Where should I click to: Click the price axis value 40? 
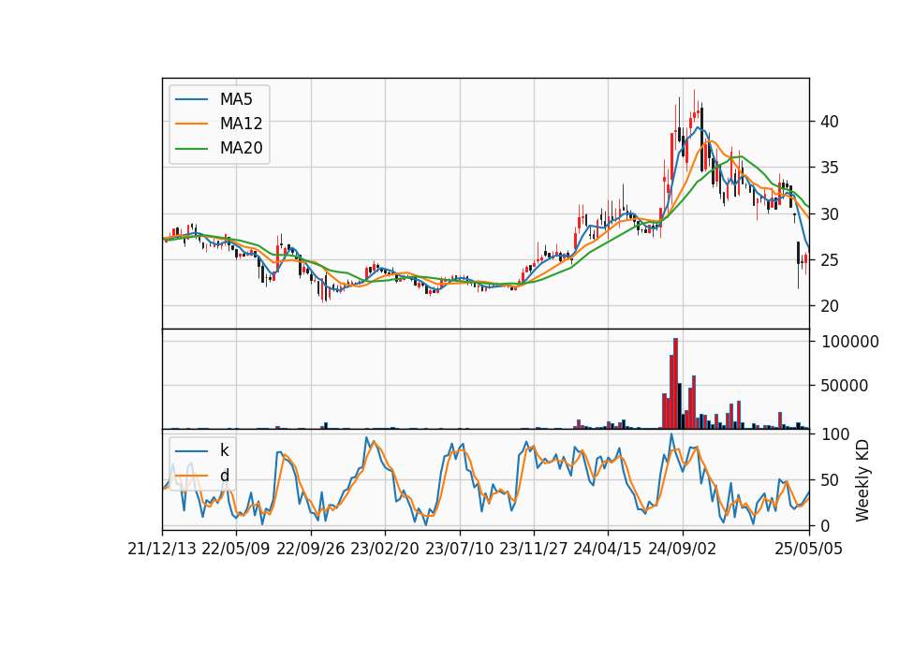click(830, 122)
